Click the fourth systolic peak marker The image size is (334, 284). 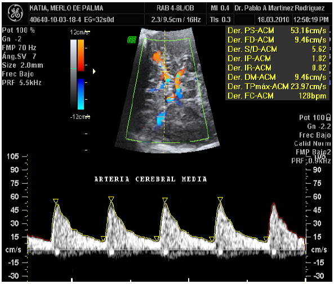[x=220, y=200]
